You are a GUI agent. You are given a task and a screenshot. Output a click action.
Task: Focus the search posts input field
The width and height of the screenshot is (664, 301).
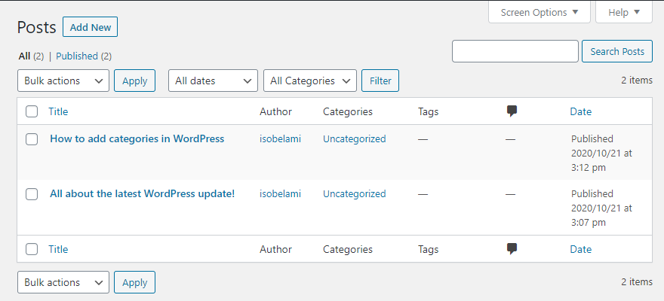click(x=515, y=51)
